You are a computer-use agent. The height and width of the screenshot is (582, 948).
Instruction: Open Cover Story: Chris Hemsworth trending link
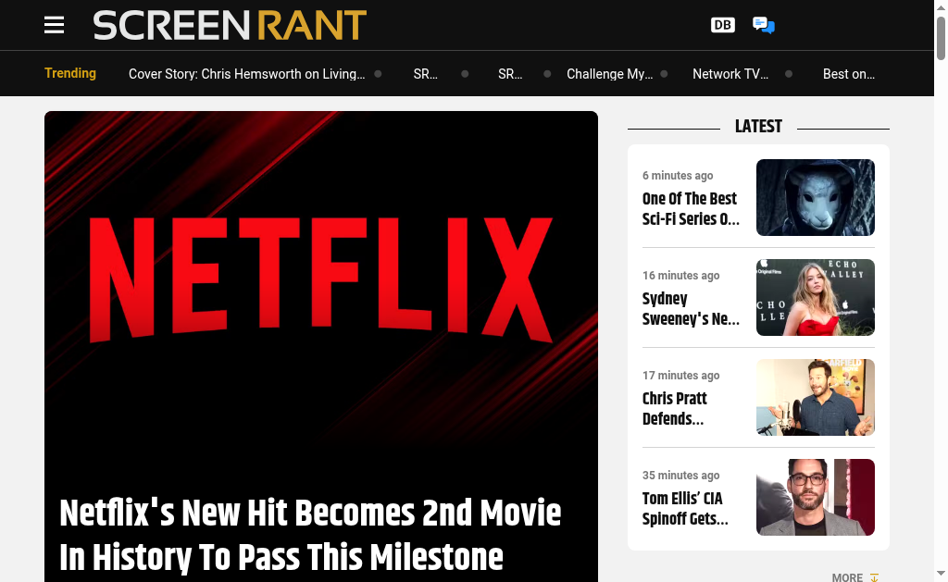[x=246, y=74]
